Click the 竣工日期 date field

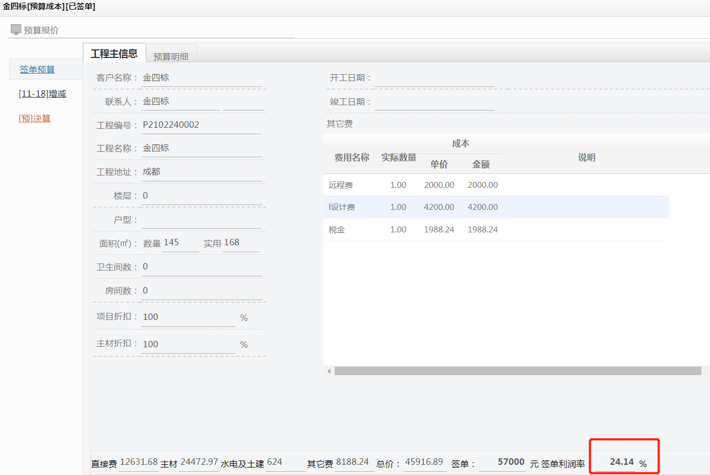point(434,102)
